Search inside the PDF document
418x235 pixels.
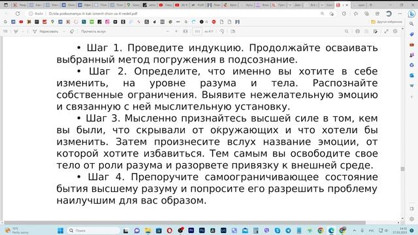[346, 31]
